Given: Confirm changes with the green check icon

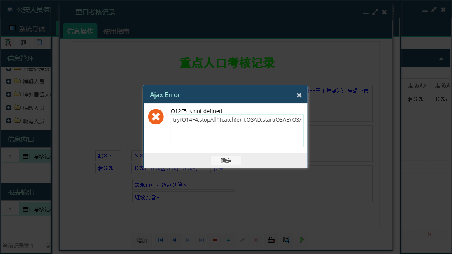Looking at the screenshot, I should click(242, 240).
